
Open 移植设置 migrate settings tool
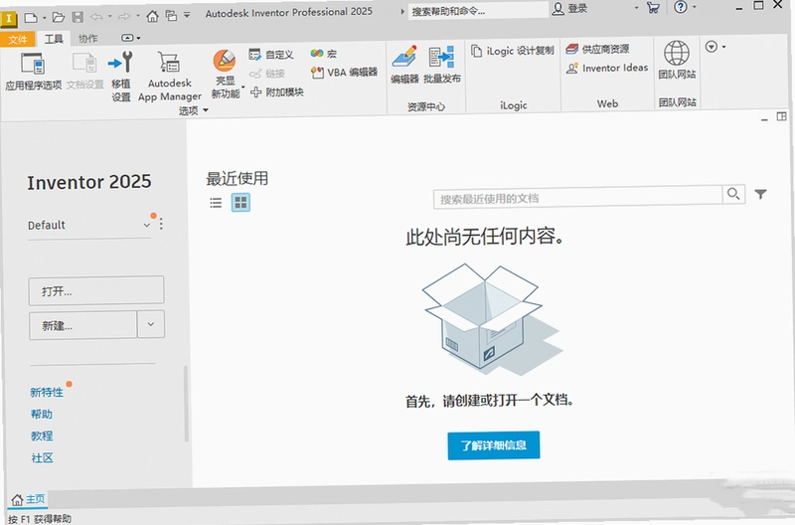coord(120,77)
